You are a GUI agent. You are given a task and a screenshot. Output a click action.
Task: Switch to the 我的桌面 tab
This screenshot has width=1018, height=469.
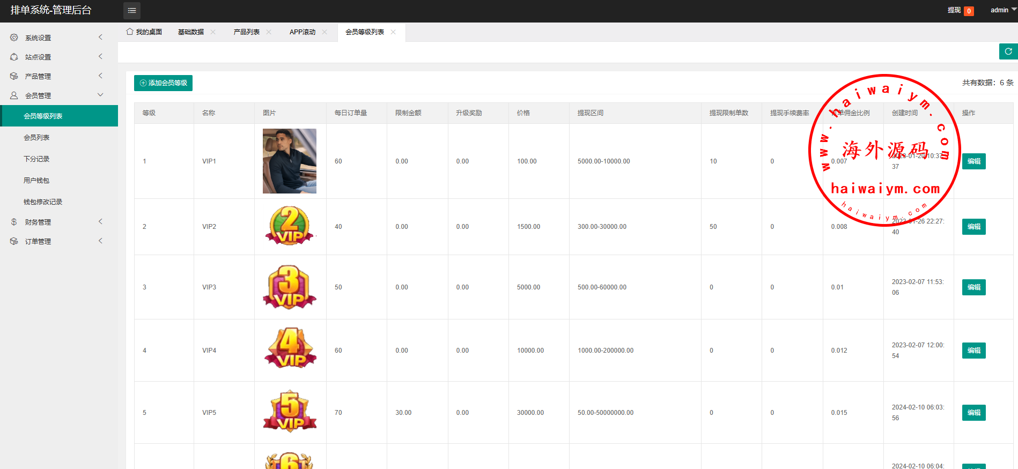click(x=144, y=32)
